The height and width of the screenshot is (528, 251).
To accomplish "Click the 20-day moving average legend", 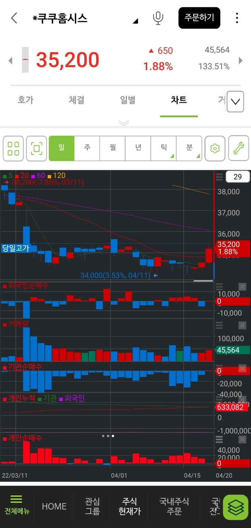I will tap(22, 176).
